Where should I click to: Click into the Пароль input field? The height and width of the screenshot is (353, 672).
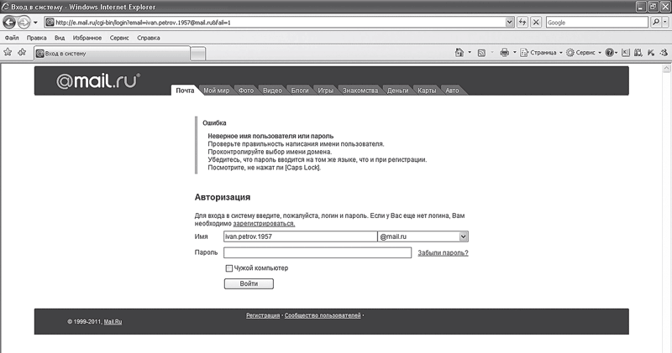(318, 253)
